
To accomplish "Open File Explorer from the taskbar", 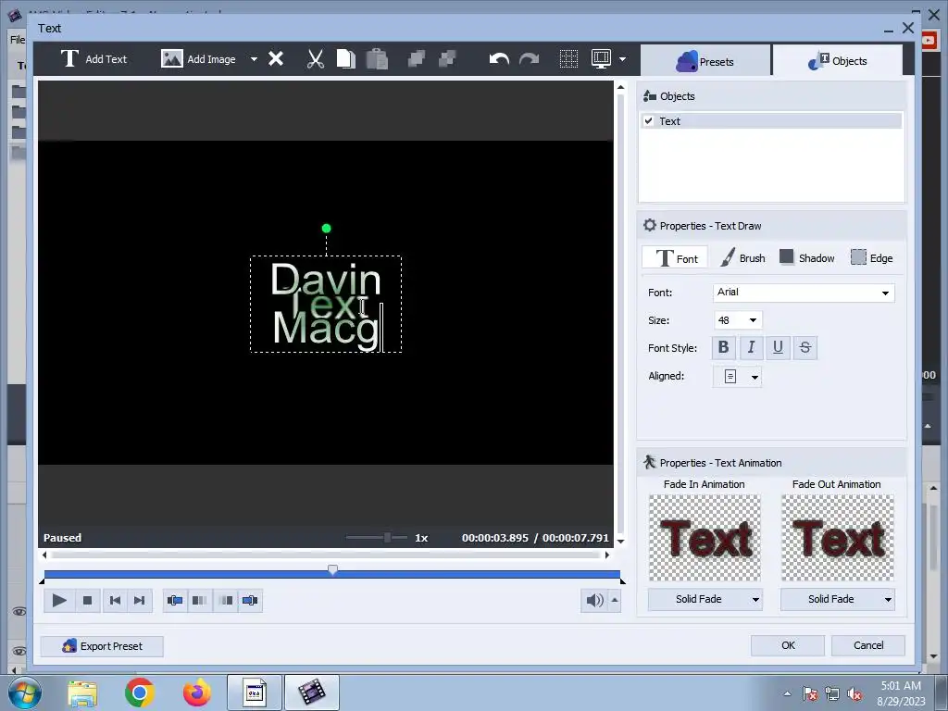I will click(82, 692).
